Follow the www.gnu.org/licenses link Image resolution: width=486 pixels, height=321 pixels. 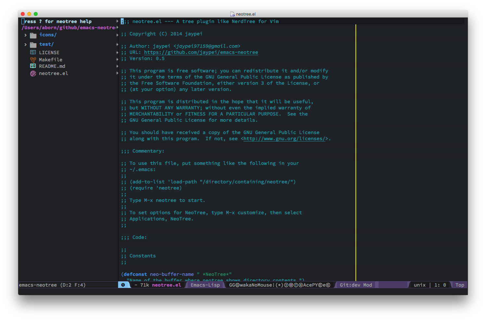tap(284, 139)
